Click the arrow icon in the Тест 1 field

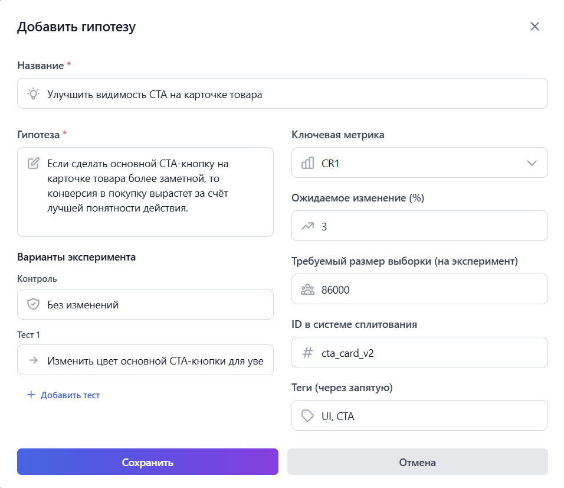(x=33, y=359)
